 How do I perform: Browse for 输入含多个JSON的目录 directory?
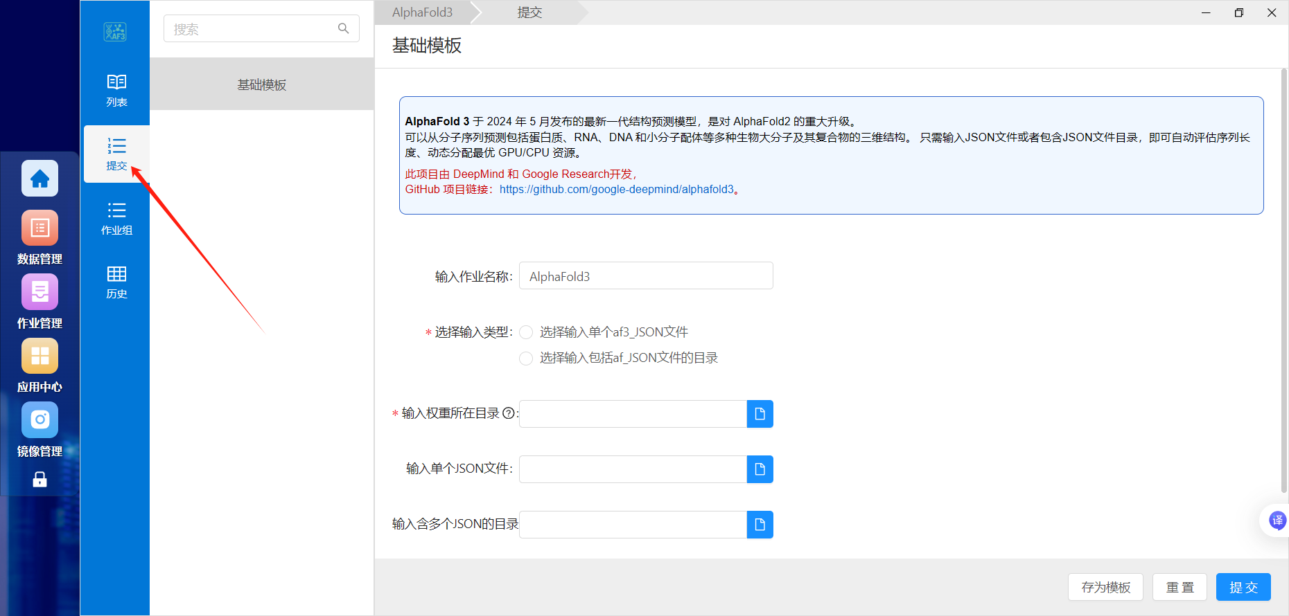[x=760, y=525]
